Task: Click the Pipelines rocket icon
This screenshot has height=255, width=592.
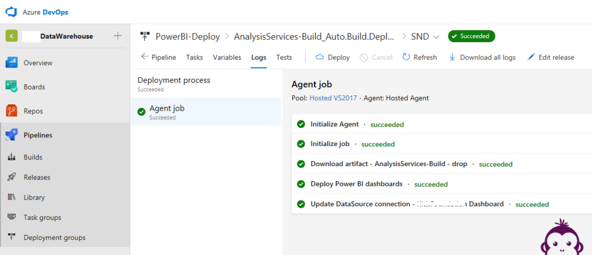Action: (12, 135)
